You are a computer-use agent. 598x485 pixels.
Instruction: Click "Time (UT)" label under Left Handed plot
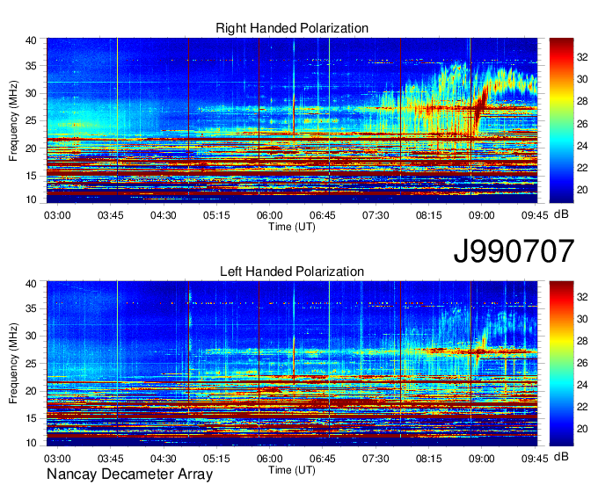pos(292,470)
